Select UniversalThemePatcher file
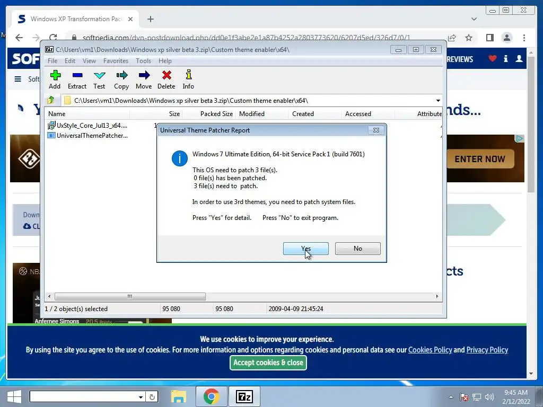The width and height of the screenshot is (543, 407). pyautogui.click(x=88, y=135)
